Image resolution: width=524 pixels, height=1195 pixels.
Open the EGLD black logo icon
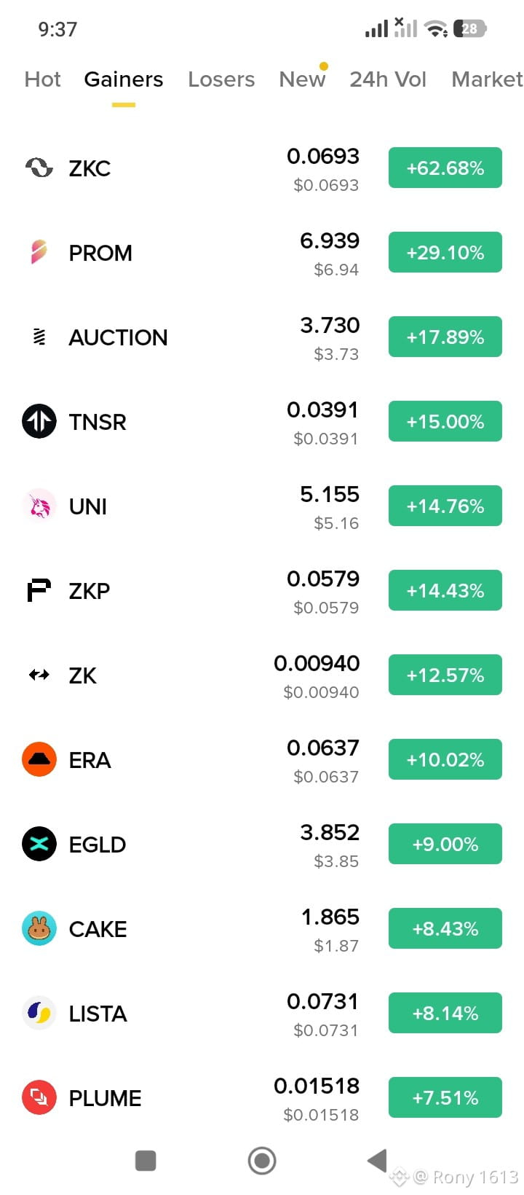[x=39, y=844]
